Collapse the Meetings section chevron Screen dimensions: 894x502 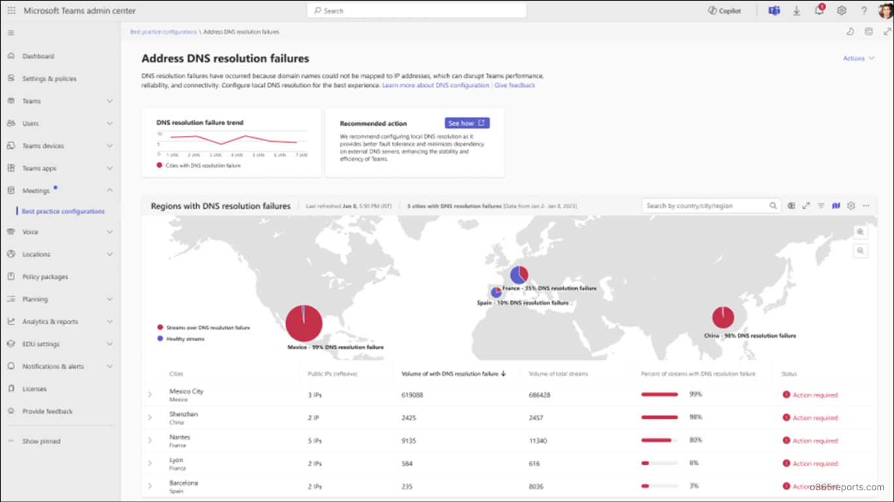tap(110, 191)
